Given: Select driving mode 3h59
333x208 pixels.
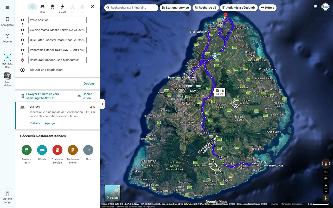Looking at the screenshot, I should pyautogui.click(x=42, y=8).
